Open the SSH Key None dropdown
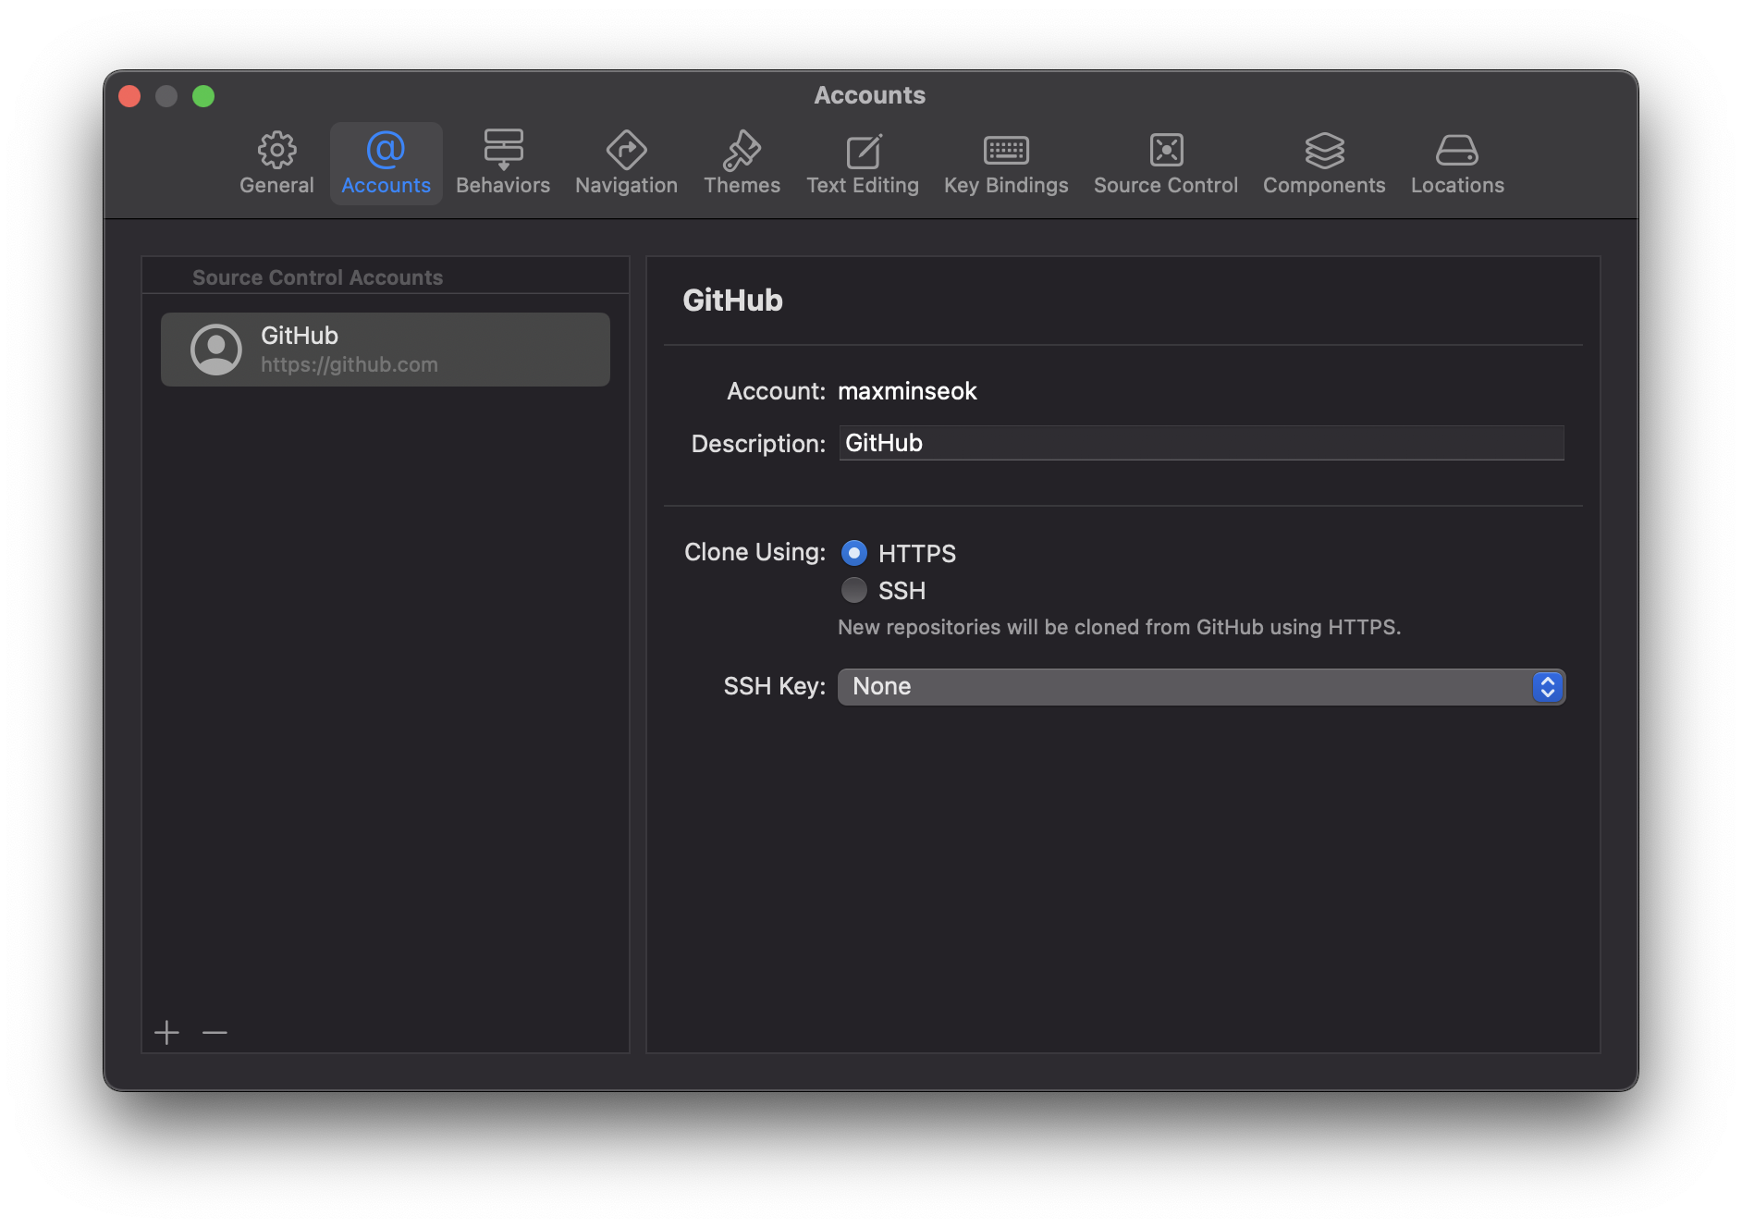This screenshot has height=1228, width=1742. (1201, 686)
